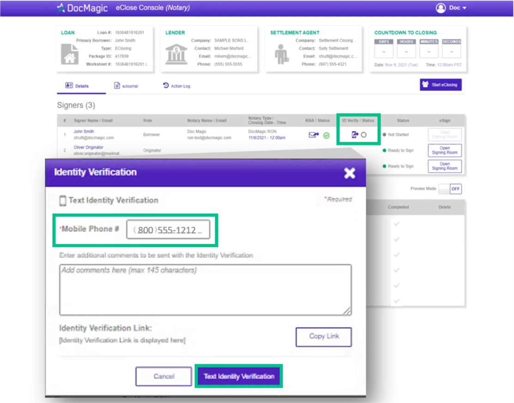Click the Mobile Phone number field
The image size is (514, 403).
coord(168,230)
